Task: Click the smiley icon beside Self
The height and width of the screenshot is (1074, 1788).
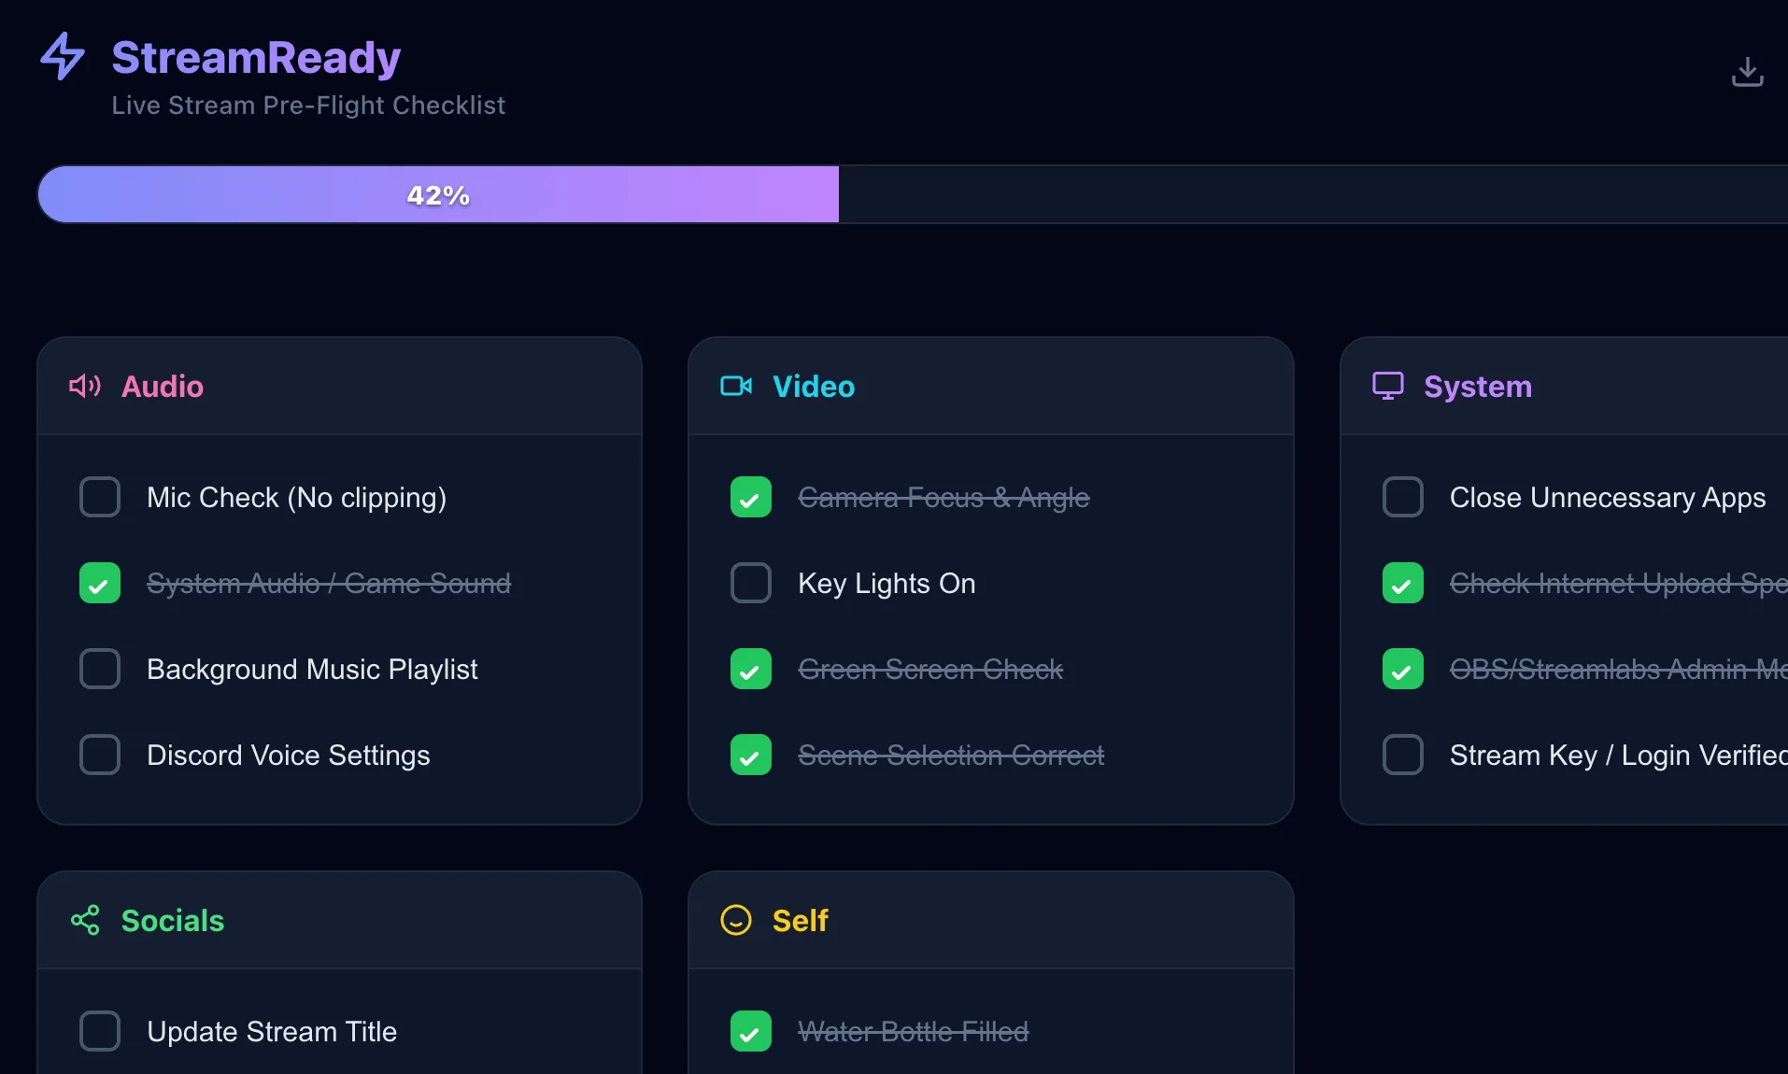Action: [736, 921]
